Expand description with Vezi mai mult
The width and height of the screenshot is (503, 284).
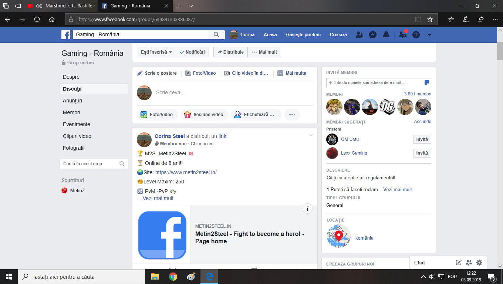tap(398, 189)
